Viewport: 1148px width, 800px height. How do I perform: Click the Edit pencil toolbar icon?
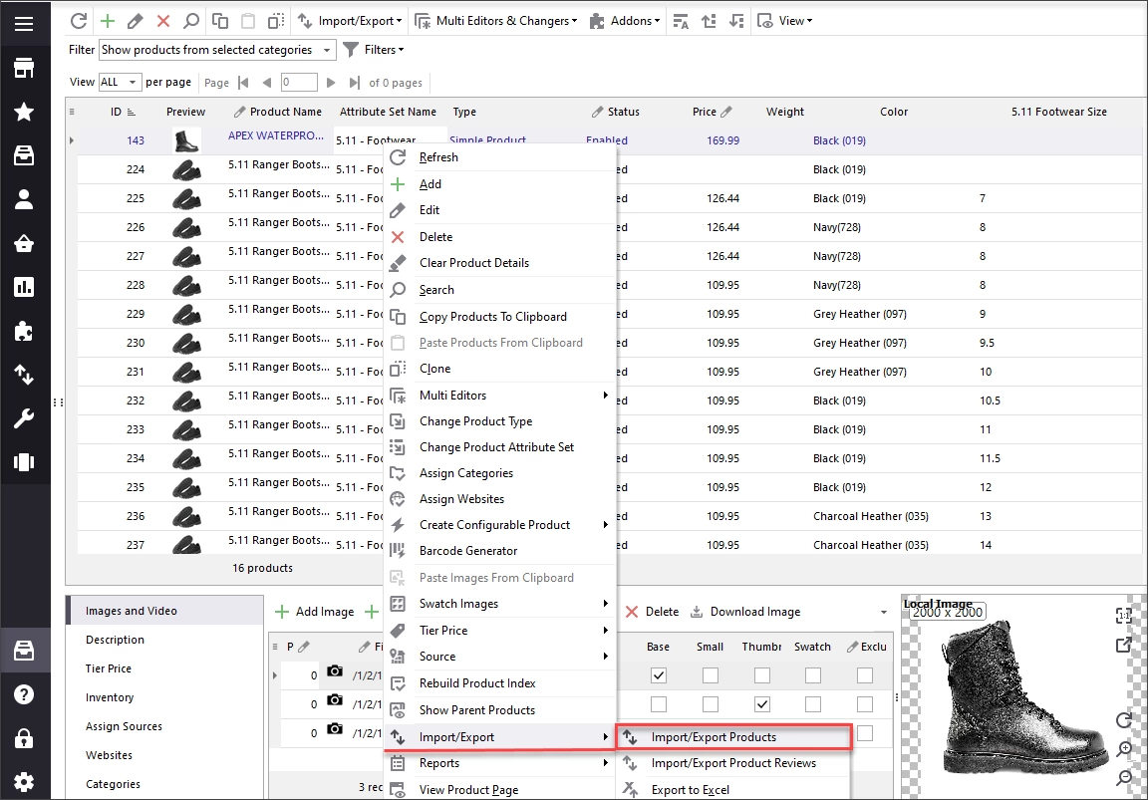[x=135, y=21]
